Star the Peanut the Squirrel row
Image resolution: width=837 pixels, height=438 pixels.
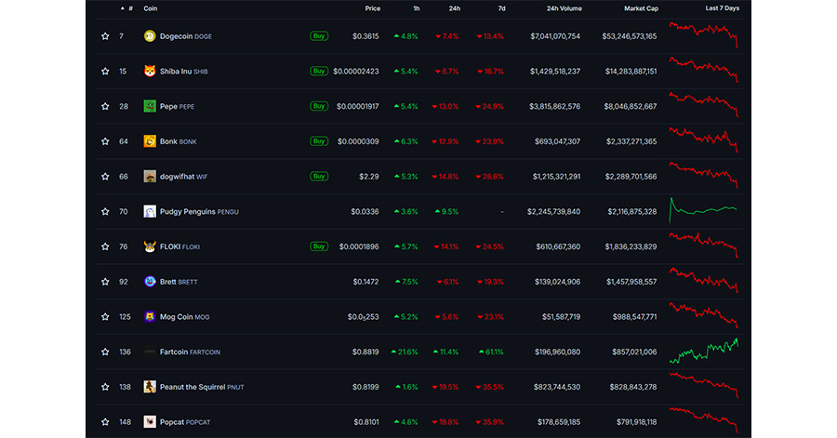(x=105, y=387)
